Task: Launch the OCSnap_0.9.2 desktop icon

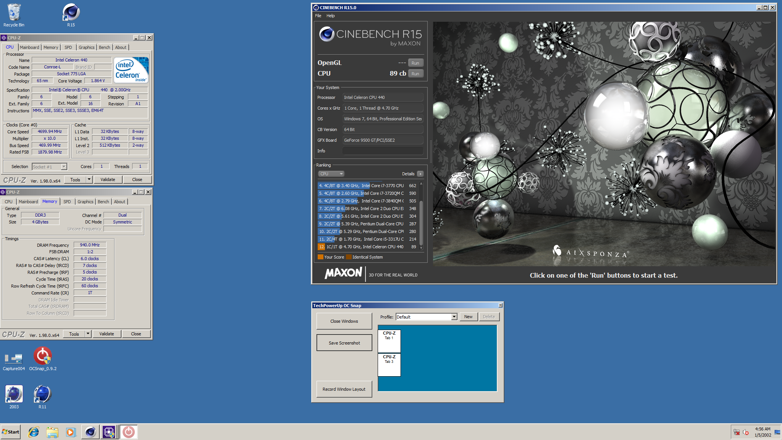Action: [43, 359]
